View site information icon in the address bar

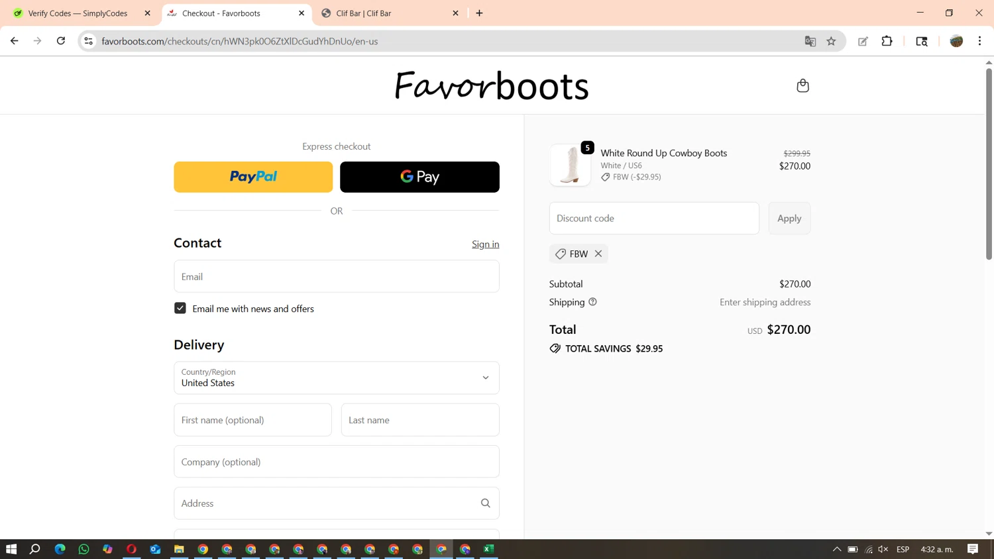[x=88, y=41]
